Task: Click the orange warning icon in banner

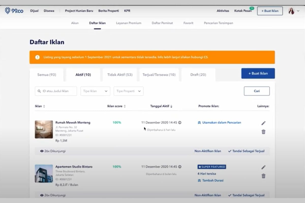Action: coord(37,57)
